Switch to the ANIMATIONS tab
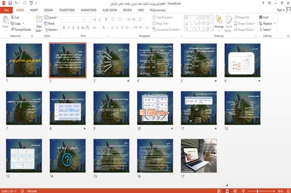 pyautogui.click(x=89, y=10)
